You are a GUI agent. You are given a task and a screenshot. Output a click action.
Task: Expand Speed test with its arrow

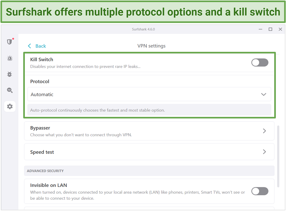[x=264, y=152]
